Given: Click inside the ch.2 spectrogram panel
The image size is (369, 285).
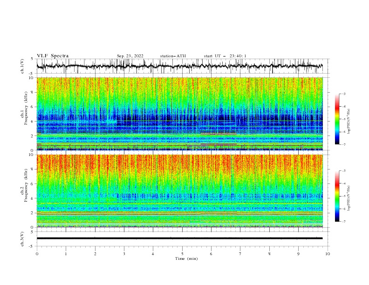Looking at the screenshot, I should tap(180, 191).
